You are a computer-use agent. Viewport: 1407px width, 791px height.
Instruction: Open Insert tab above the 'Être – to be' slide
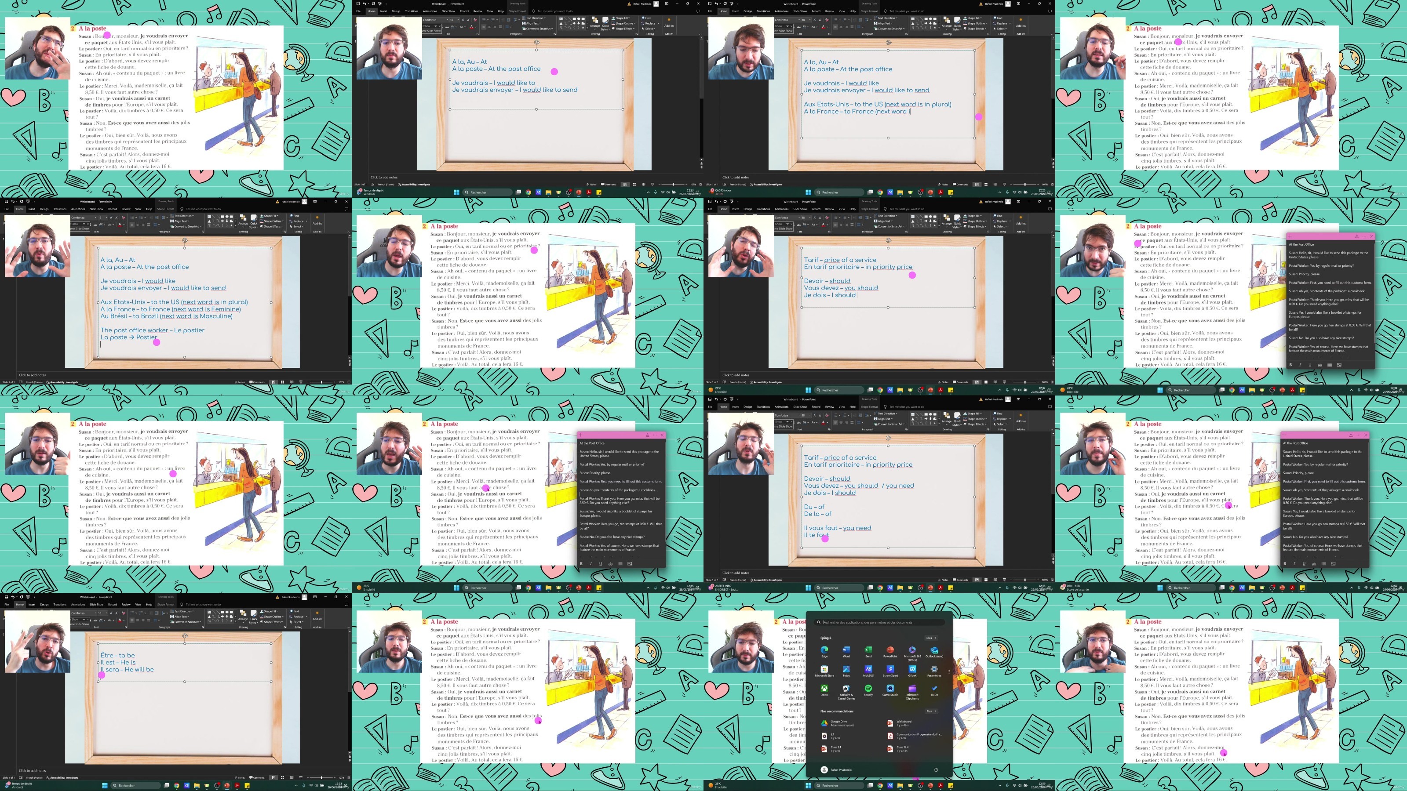[x=32, y=604]
